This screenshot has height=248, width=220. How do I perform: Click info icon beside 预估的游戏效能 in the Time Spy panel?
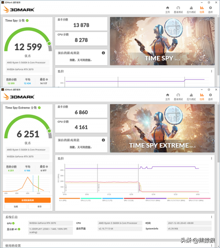tap(103, 53)
